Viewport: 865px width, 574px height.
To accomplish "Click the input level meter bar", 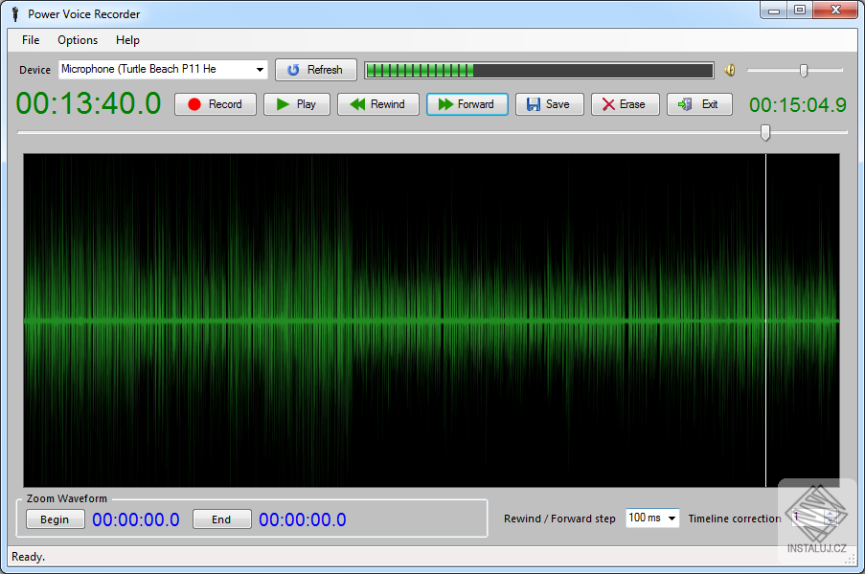I will (x=539, y=71).
